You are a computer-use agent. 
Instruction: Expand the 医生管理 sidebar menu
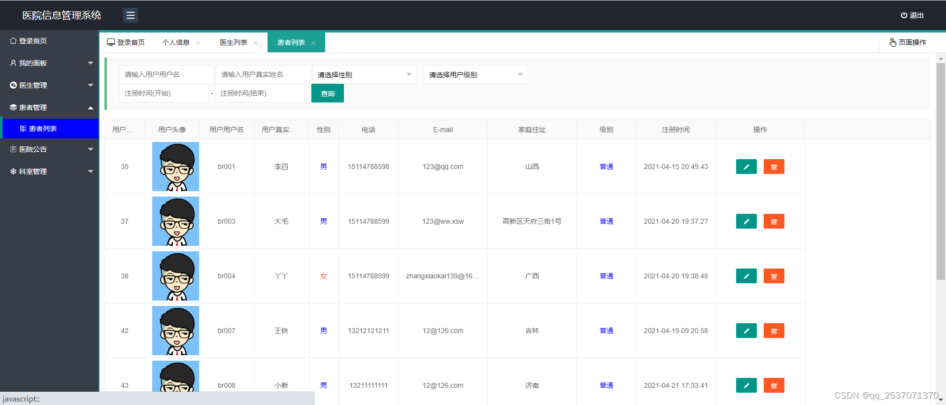[x=49, y=85]
